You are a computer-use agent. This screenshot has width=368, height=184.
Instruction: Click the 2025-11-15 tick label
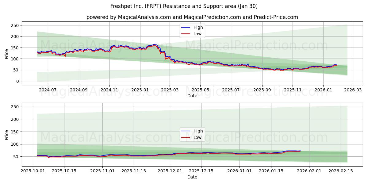tap(133, 171)
